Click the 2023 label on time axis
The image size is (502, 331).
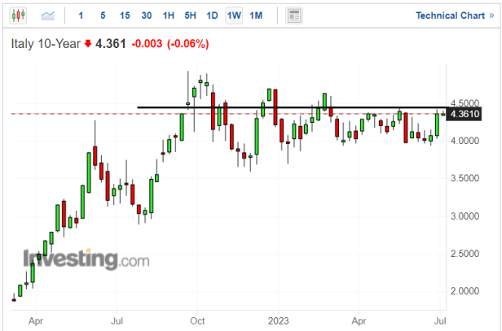278,320
